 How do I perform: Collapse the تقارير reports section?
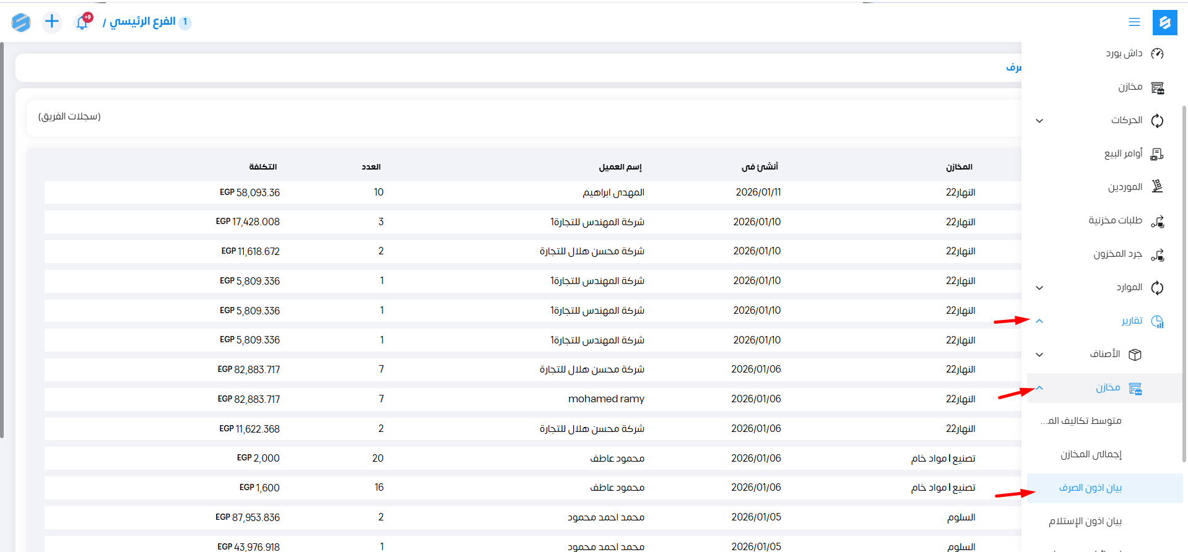click(x=1039, y=321)
